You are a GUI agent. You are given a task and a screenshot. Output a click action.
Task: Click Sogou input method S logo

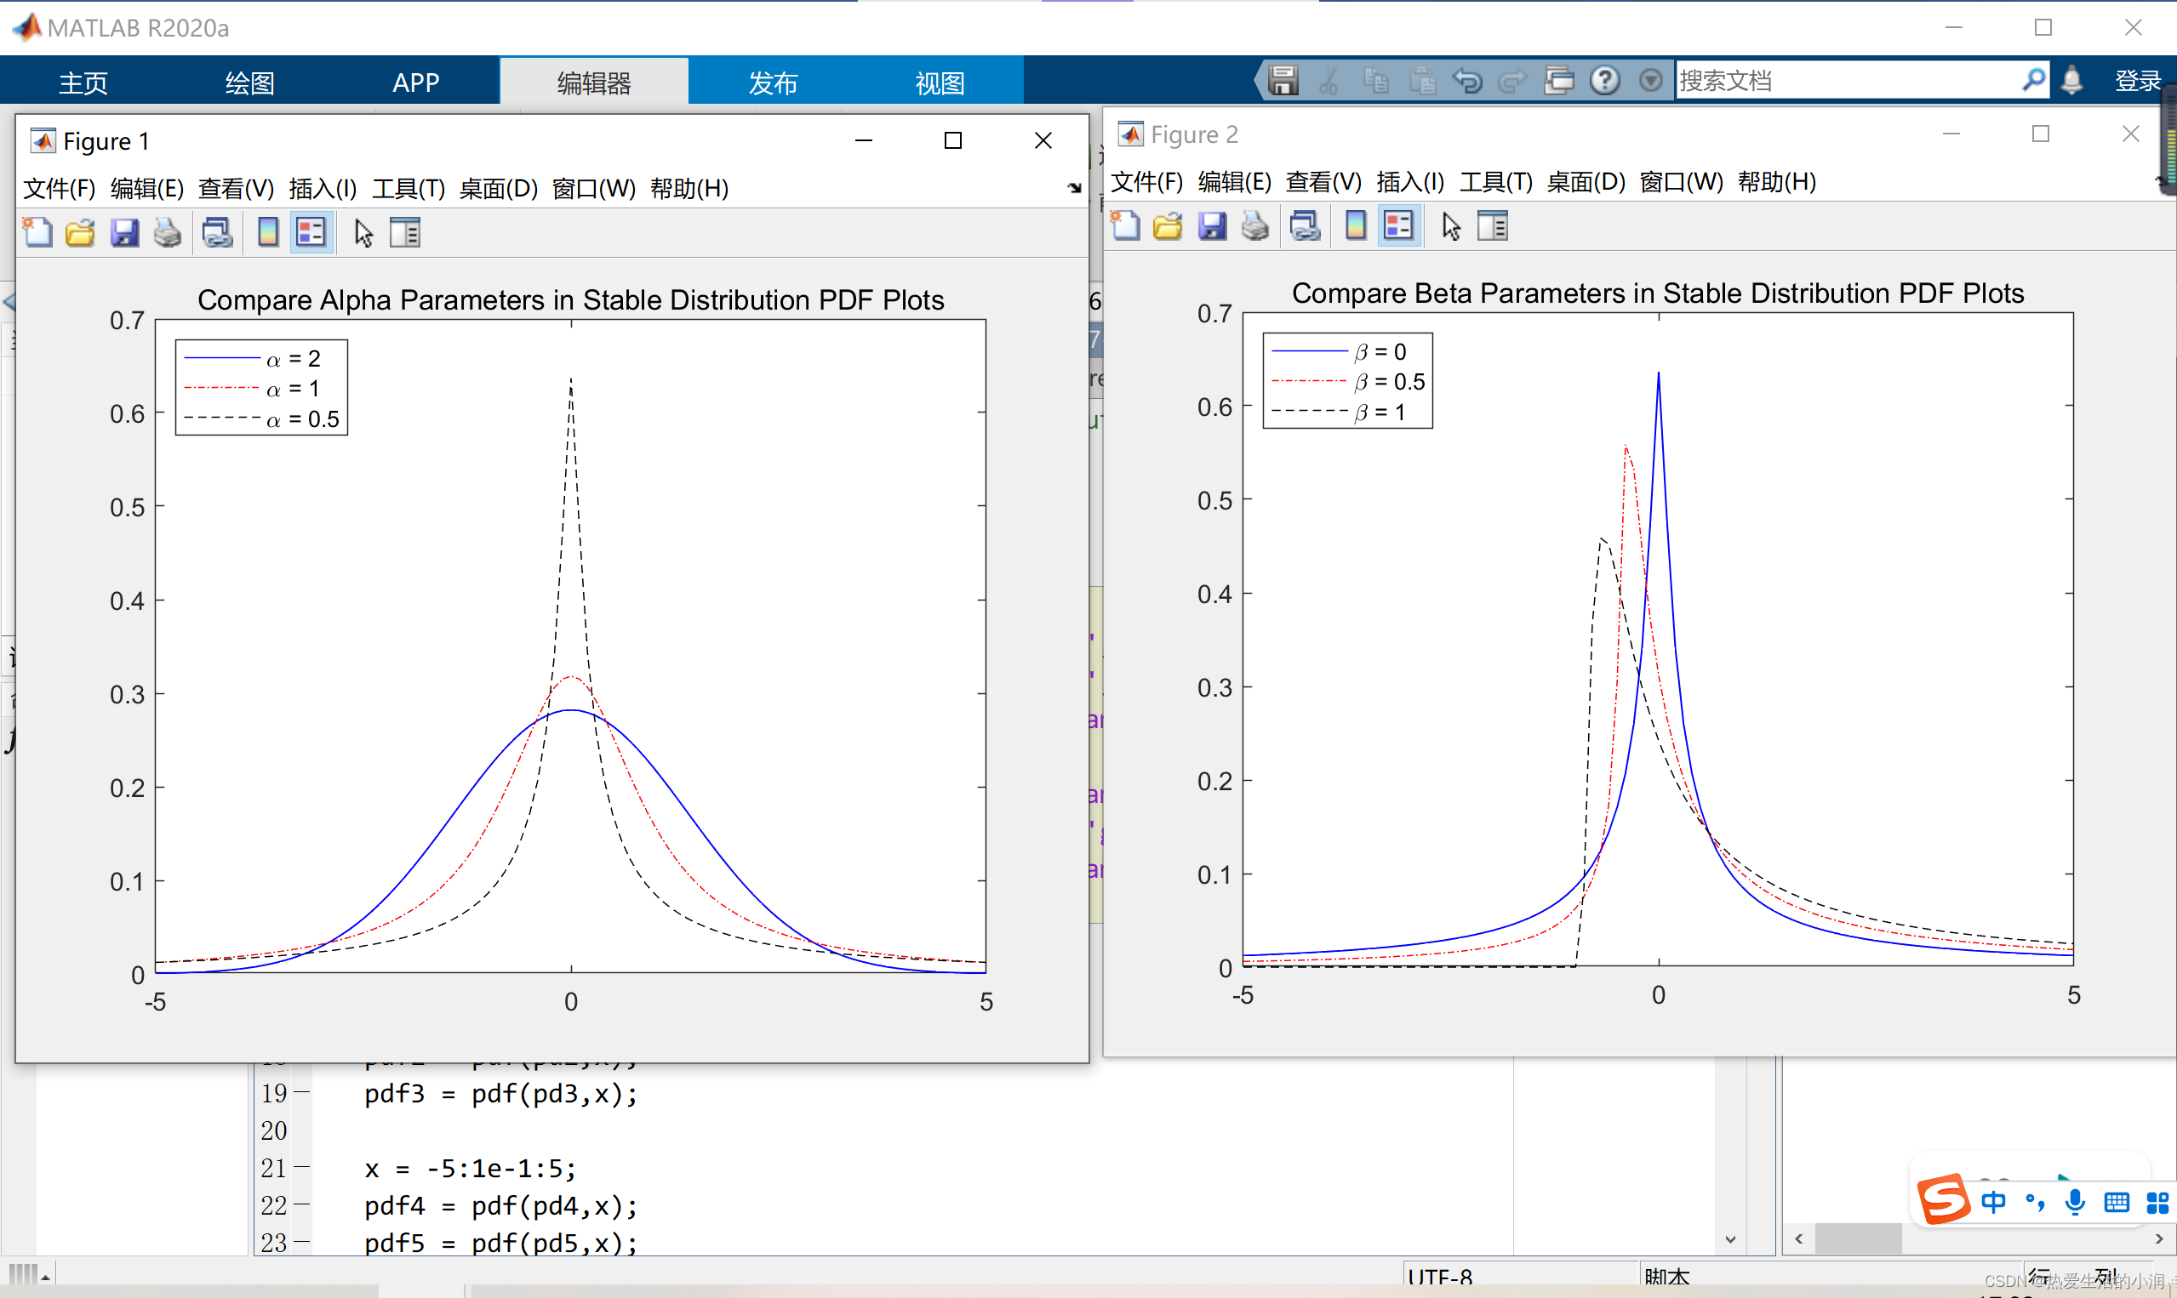pos(1943,1200)
